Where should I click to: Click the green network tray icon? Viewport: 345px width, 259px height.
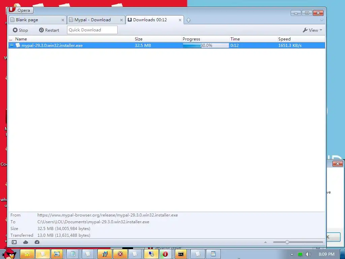pyautogui.click(x=300, y=254)
